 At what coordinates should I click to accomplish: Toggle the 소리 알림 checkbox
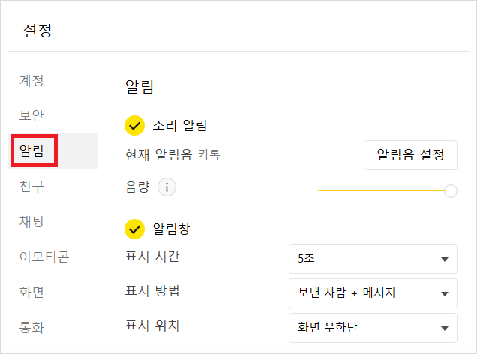point(134,126)
